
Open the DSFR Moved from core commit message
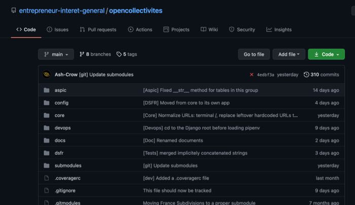[x=186, y=103]
